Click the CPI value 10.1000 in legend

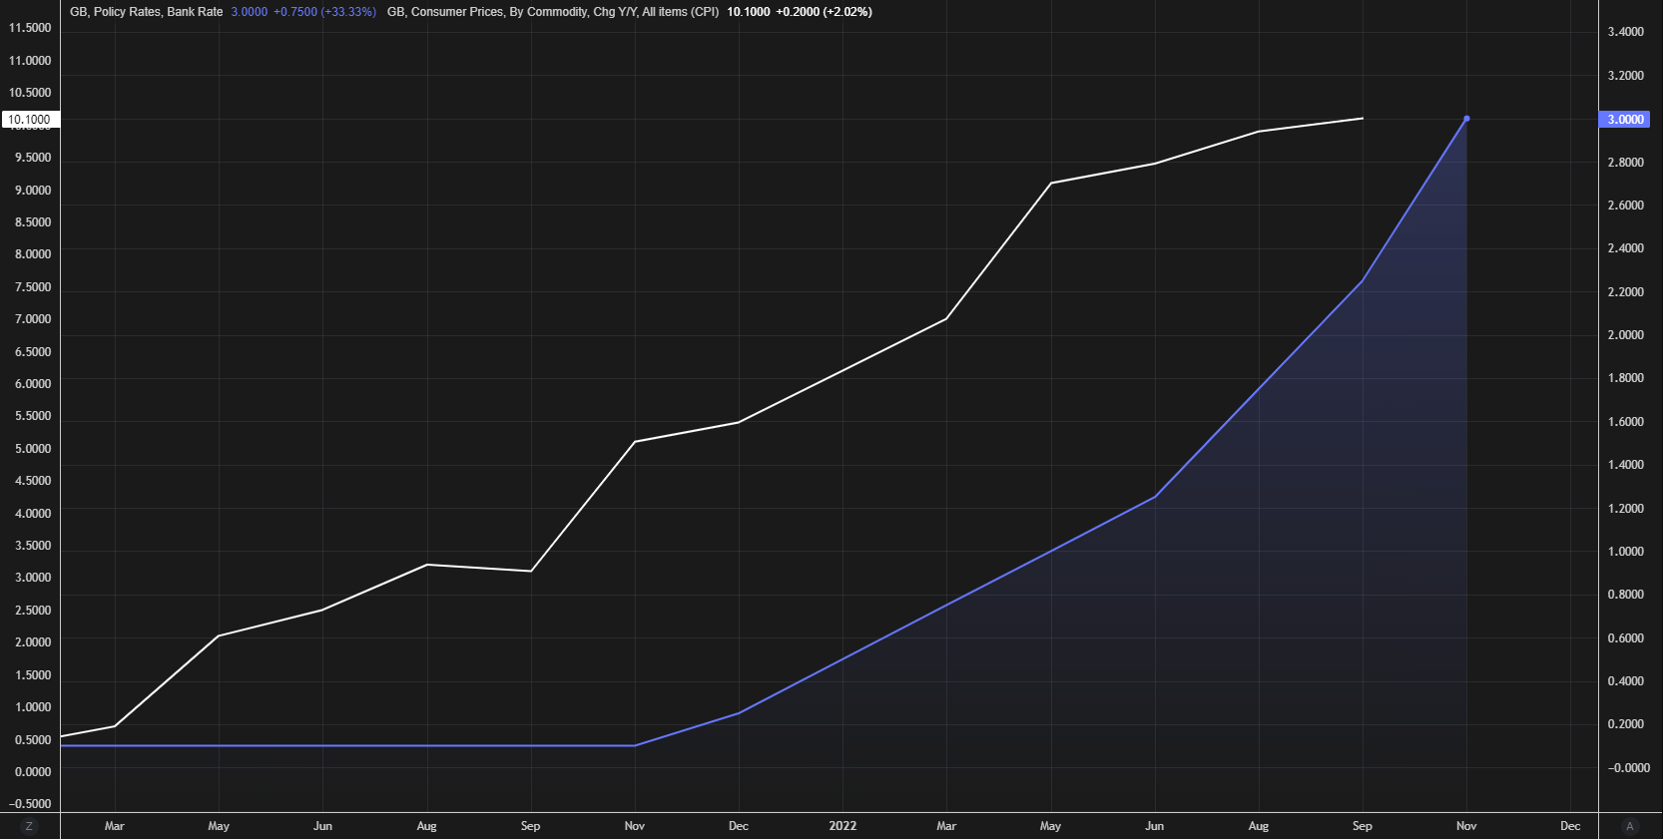point(749,12)
